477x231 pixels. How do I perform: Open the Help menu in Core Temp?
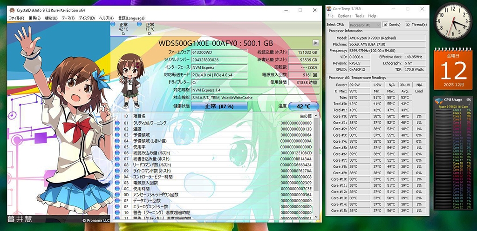[372, 16]
